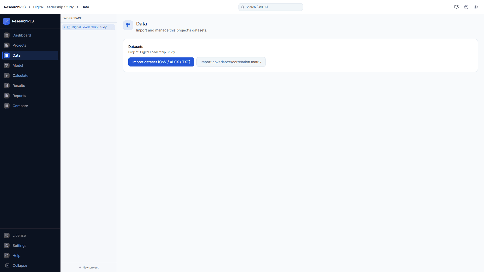The image size is (484, 272).
Task: Switch to the Compare section
Action: click(30, 106)
